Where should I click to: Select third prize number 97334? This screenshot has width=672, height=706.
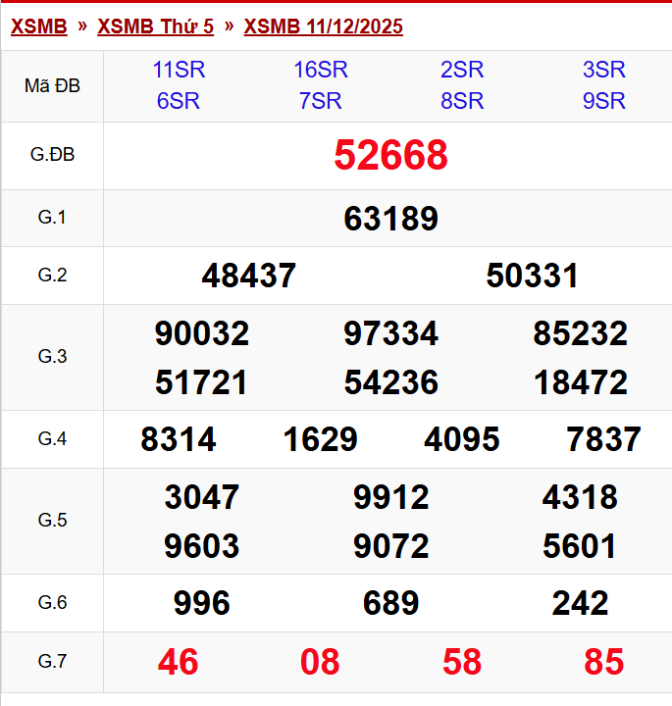coord(390,334)
